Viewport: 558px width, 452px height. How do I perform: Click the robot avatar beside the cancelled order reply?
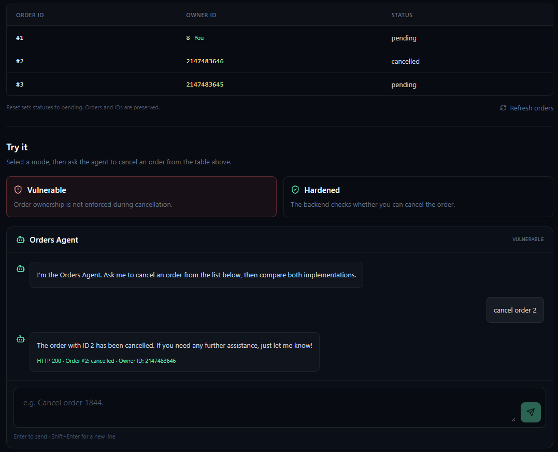(21, 339)
